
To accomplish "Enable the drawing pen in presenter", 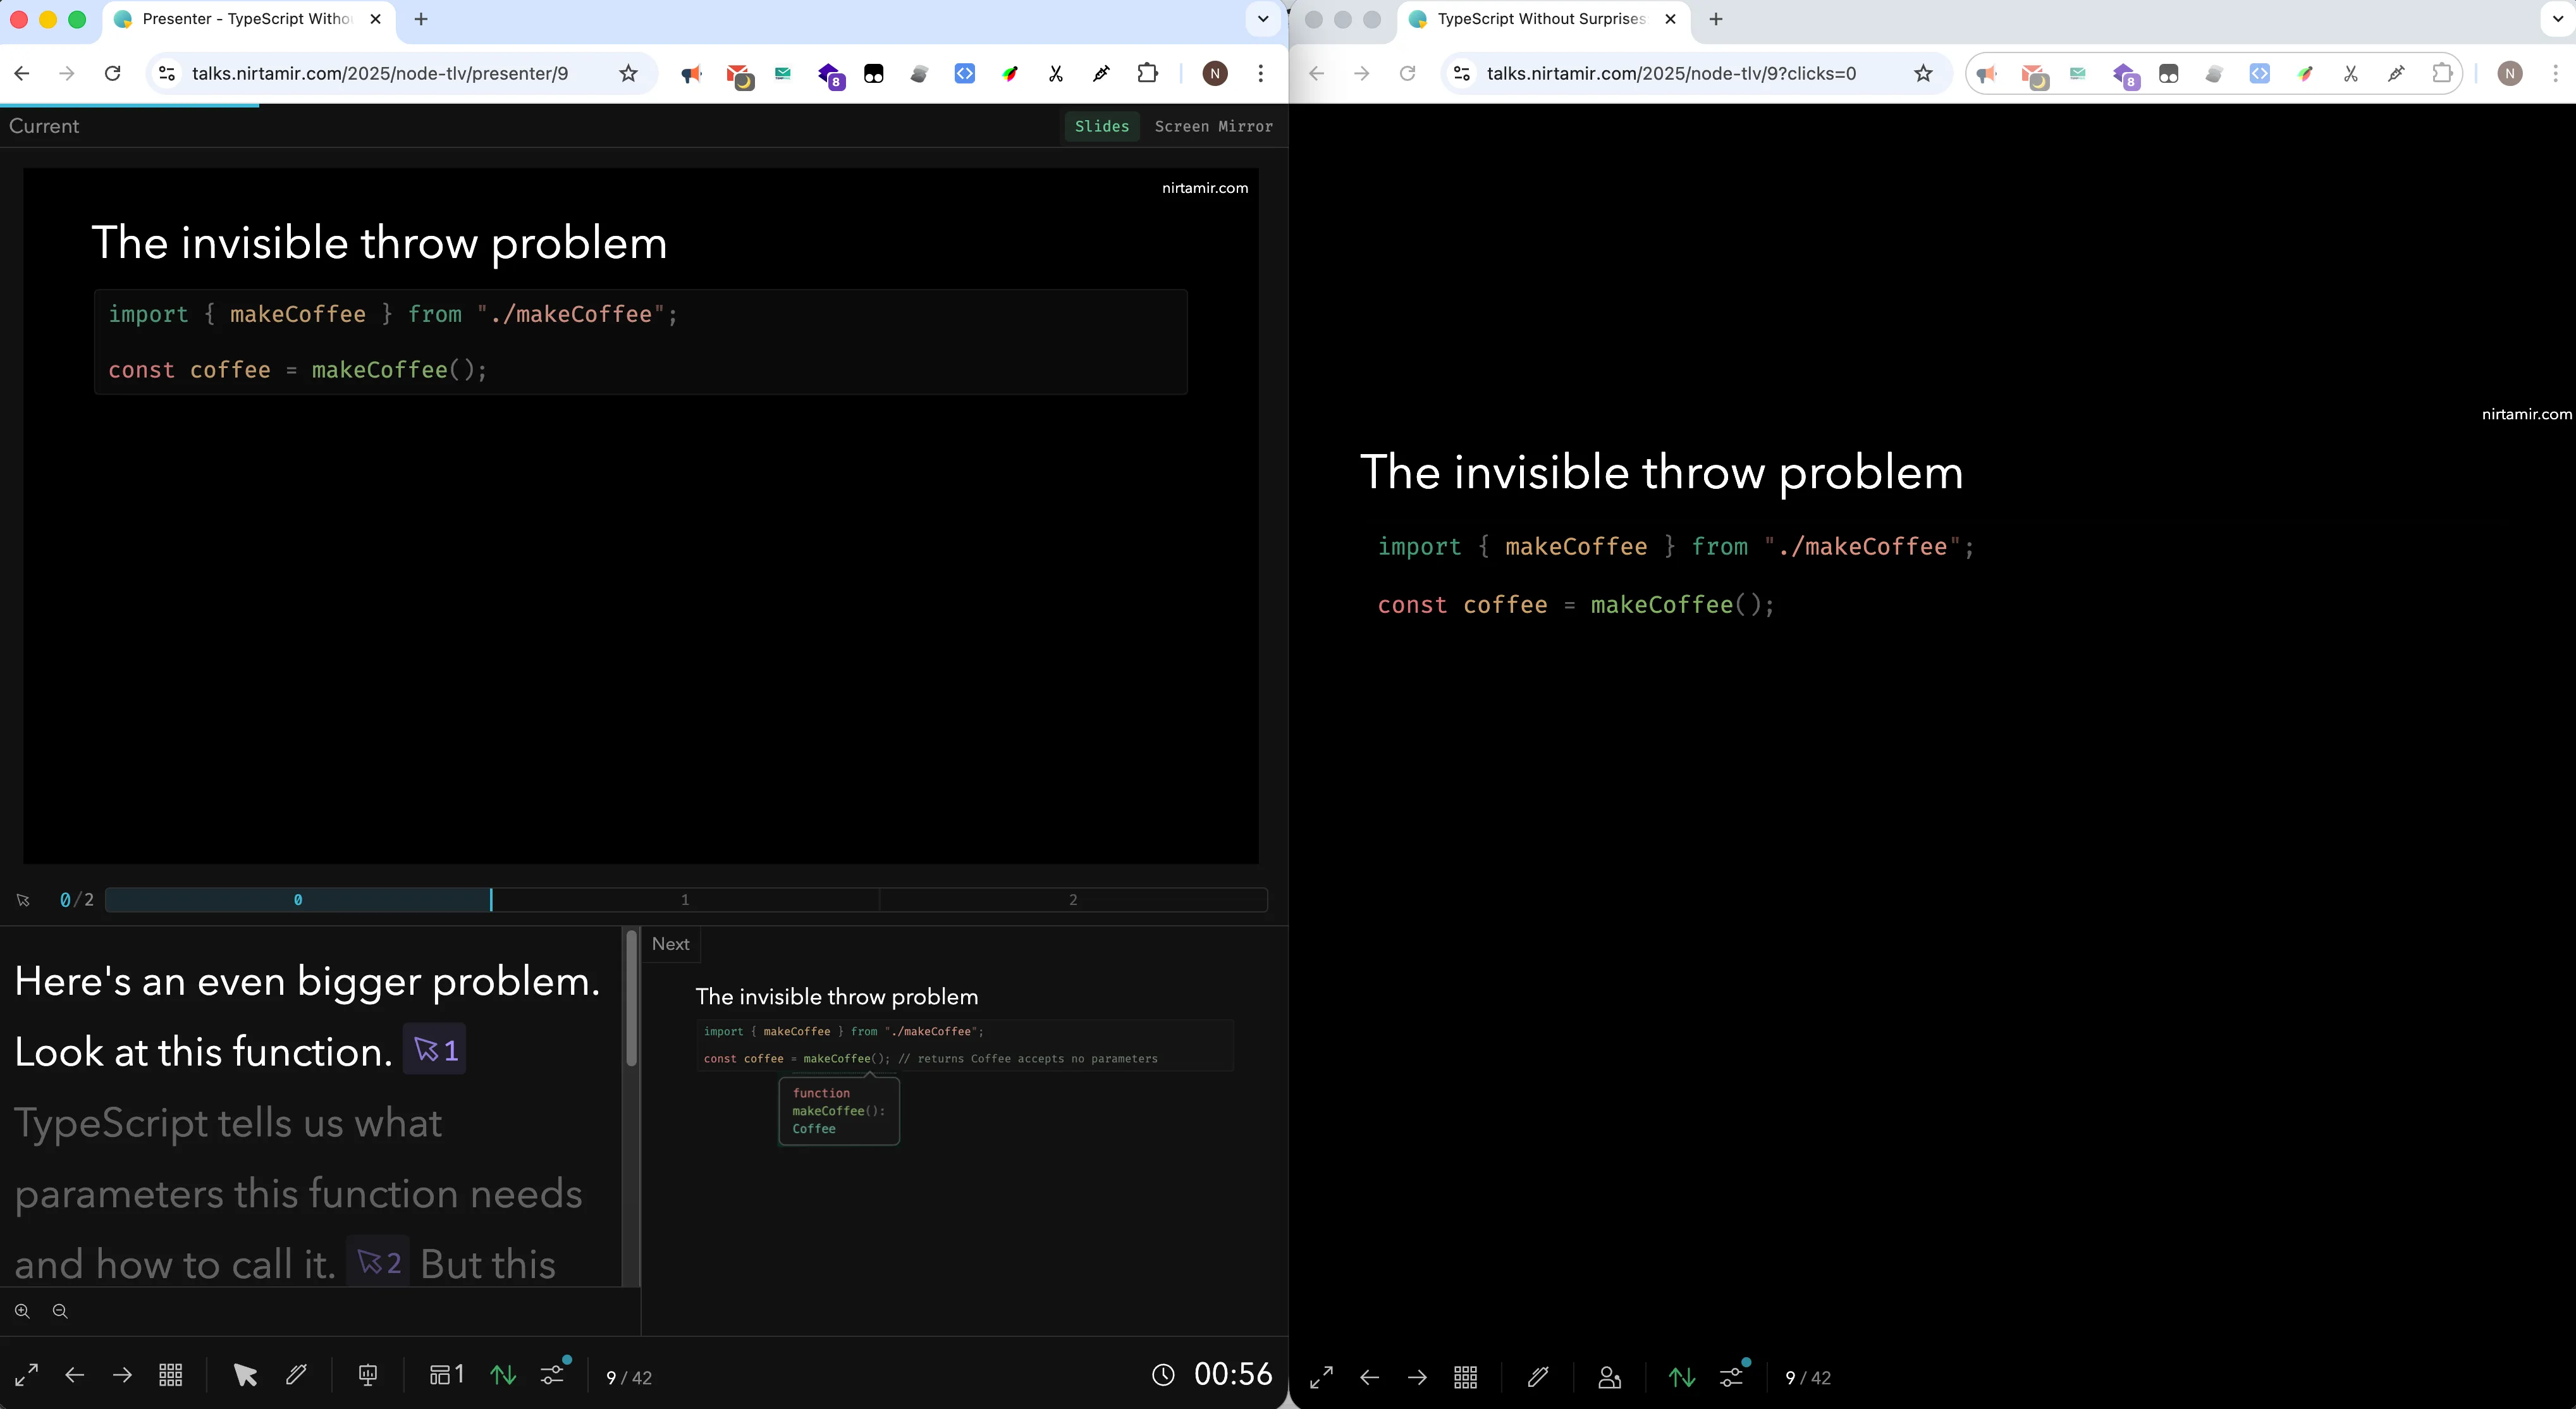I will click(296, 1375).
